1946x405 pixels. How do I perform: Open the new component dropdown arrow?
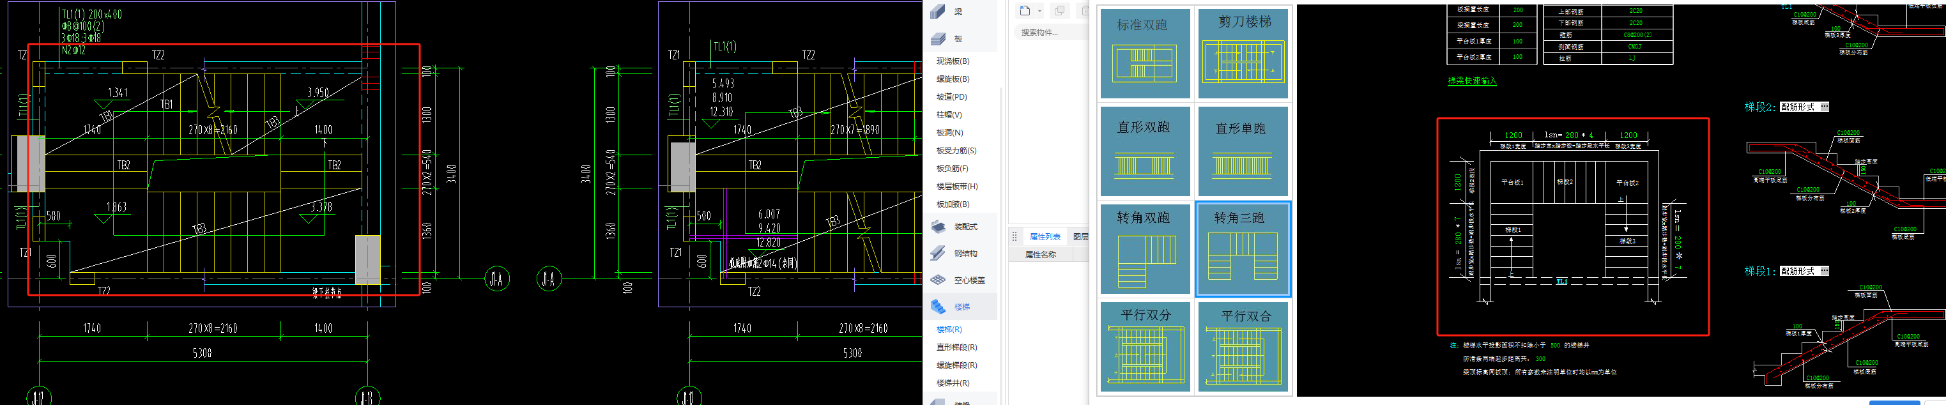tap(1039, 11)
